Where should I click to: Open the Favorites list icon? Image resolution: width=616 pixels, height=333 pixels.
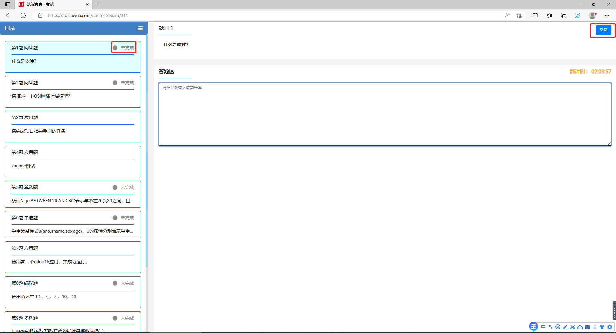coord(549,15)
